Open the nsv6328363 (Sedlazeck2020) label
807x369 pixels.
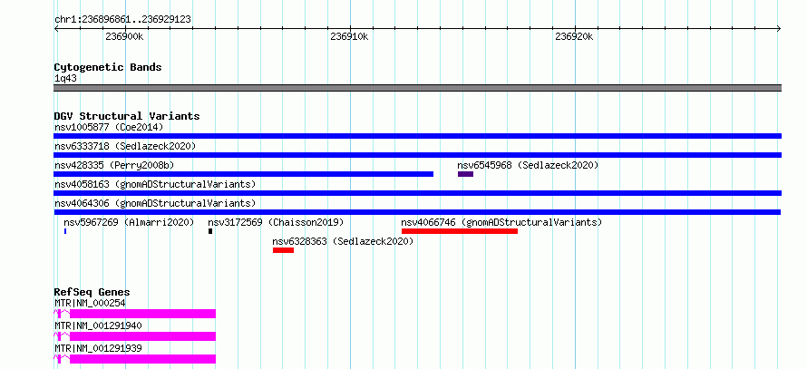coord(344,241)
